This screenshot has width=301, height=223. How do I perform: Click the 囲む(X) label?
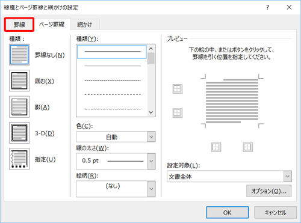pos(45,81)
